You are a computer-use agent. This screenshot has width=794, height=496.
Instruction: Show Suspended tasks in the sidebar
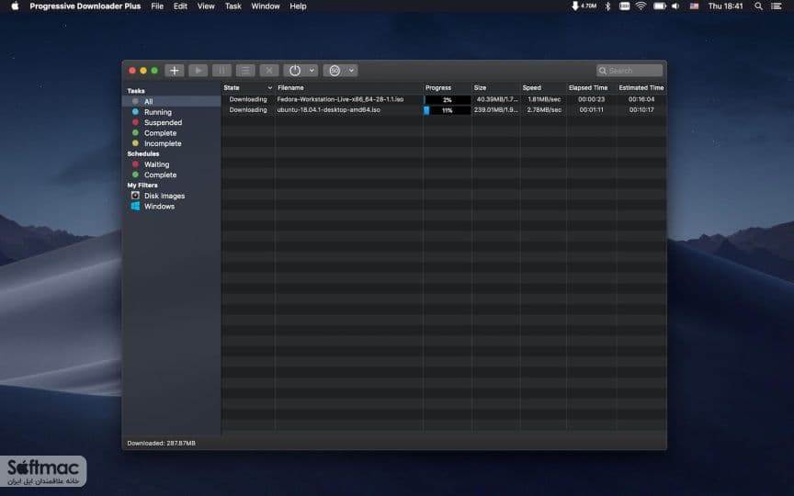pyautogui.click(x=163, y=122)
